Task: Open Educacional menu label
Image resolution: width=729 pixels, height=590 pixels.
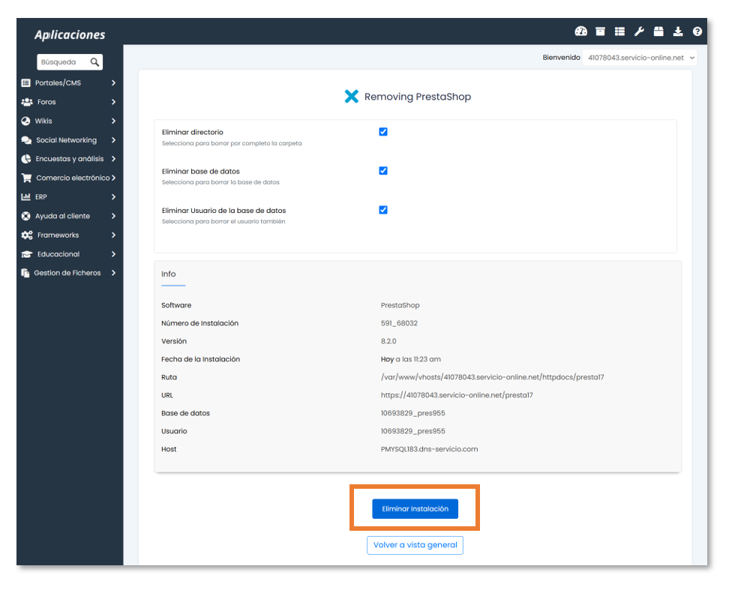Action: [x=58, y=254]
